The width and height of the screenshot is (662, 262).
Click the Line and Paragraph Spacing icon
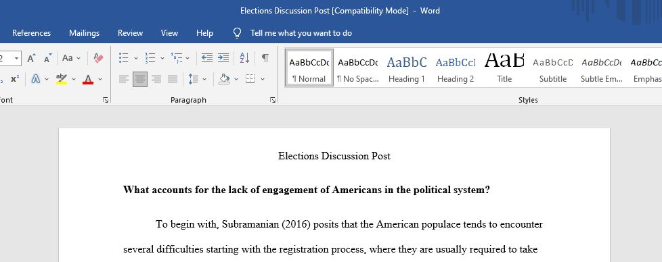pyautogui.click(x=194, y=79)
